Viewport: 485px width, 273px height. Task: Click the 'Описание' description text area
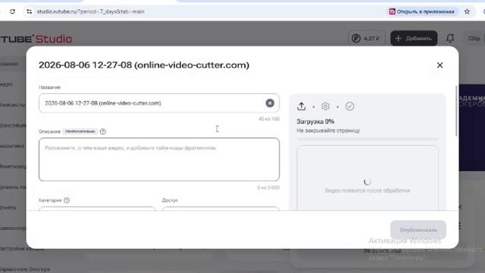pyautogui.click(x=159, y=159)
